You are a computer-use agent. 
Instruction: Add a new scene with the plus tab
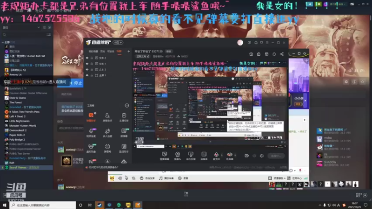(129, 51)
